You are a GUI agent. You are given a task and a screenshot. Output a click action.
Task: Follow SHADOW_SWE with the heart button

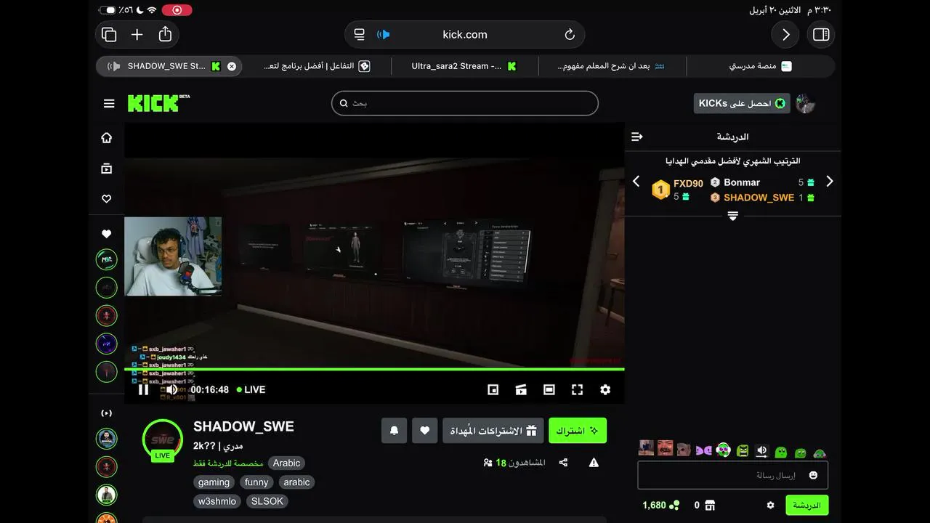tap(425, 431)
